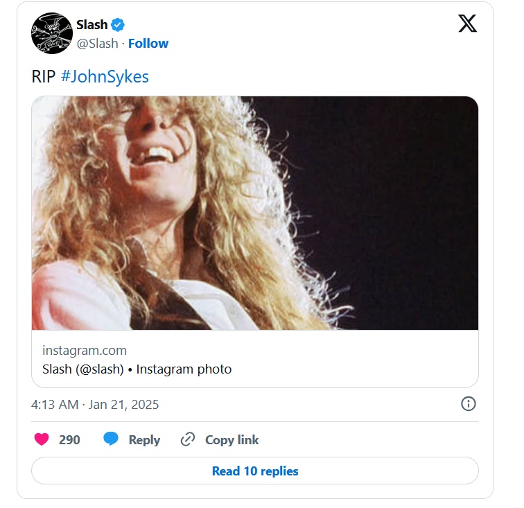Click the blue reply bubble icon
524x508 pixels.
[x=111, y=439]
